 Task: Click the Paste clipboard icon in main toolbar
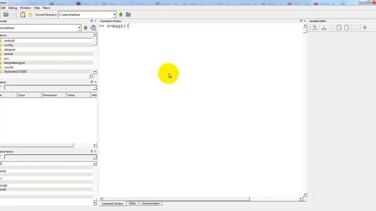pyautogui.click(x=23, y=15)
